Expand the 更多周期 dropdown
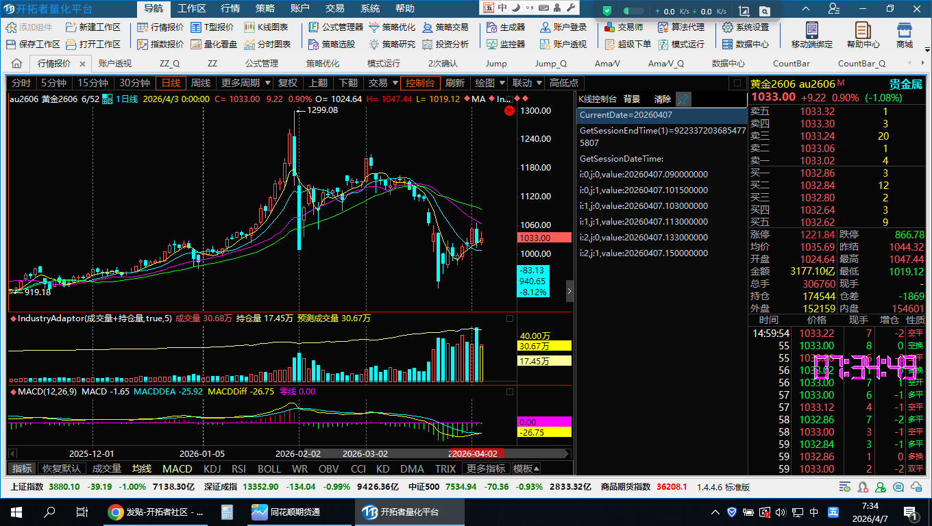932x526 pixels. (x=245, y=83)
